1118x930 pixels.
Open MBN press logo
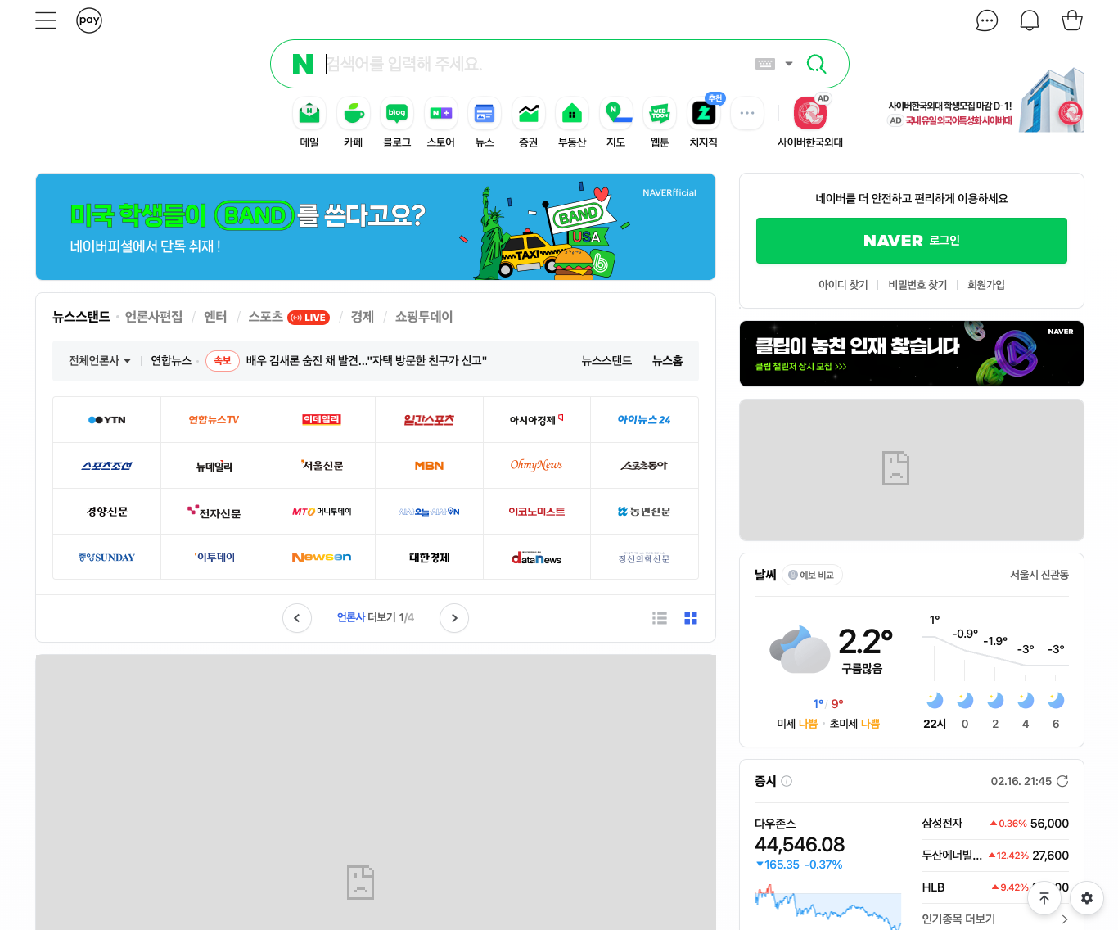(429, 466)
